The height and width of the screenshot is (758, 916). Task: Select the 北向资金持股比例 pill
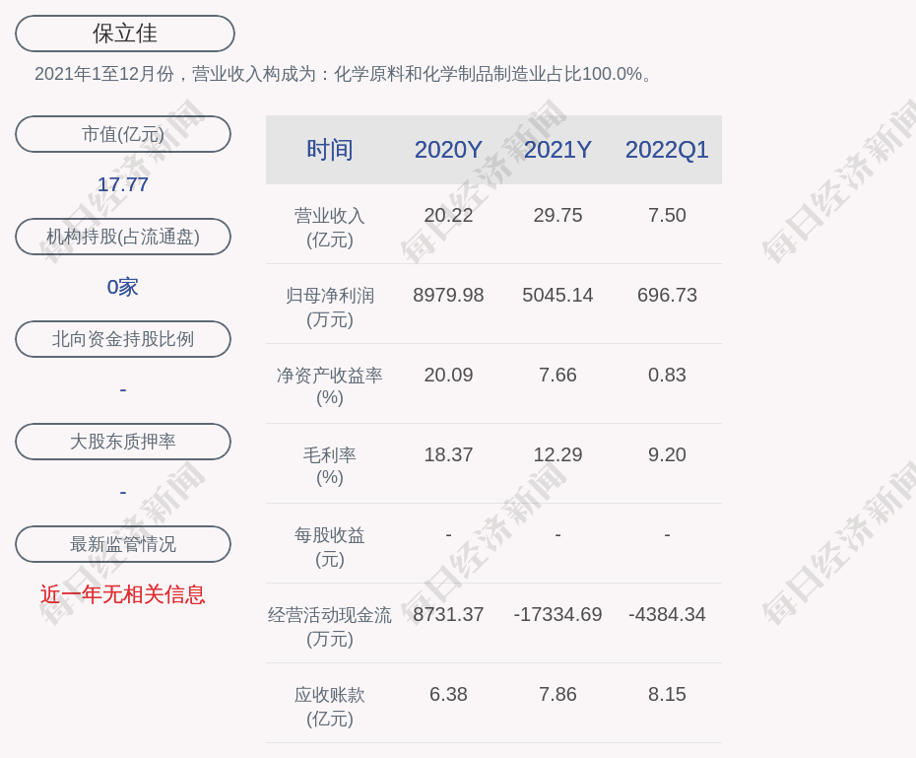point(123,339)
